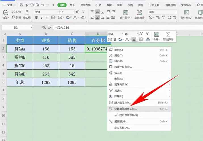Choose 定义名称(A) in context menu
This screenshot has width=203, height=141.
139,128
